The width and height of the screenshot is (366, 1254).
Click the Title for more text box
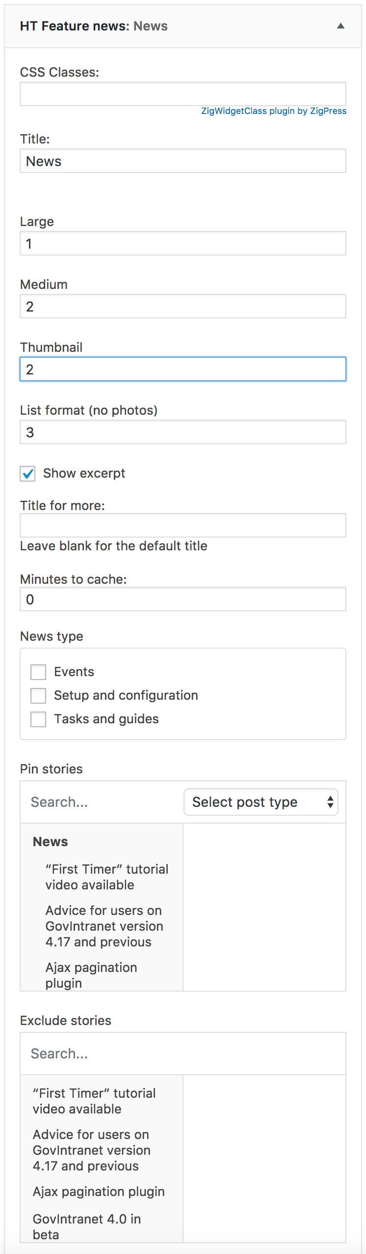coord(183,525)
